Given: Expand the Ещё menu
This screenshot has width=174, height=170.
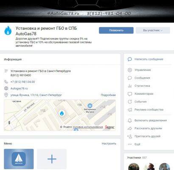Looking at the screenshot, I should [x=137, y=144].
